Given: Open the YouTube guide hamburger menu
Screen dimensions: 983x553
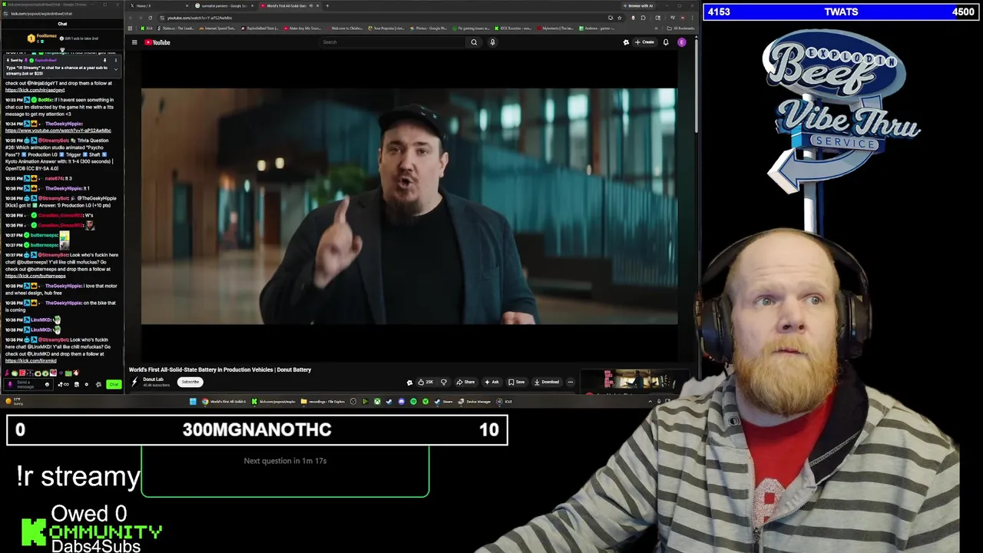Looking at the screenshot, I should click(134, 42).
